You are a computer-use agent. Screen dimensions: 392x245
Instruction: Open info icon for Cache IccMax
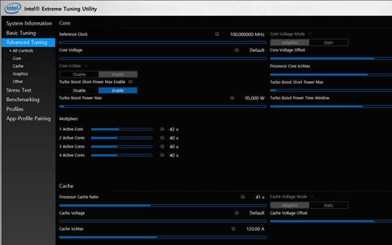click(x=233, y=229)
